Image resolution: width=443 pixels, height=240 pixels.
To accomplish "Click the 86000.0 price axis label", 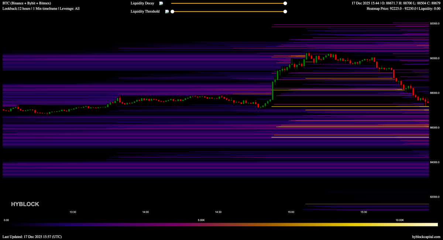I will [x=435, y=128].
